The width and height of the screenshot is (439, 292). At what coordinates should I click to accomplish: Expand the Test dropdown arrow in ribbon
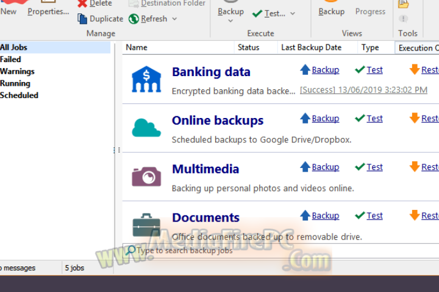point(293,13)
